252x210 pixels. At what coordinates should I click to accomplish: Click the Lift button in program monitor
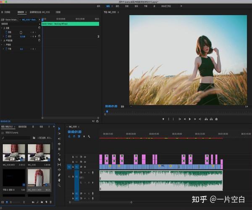click(206, 119)
